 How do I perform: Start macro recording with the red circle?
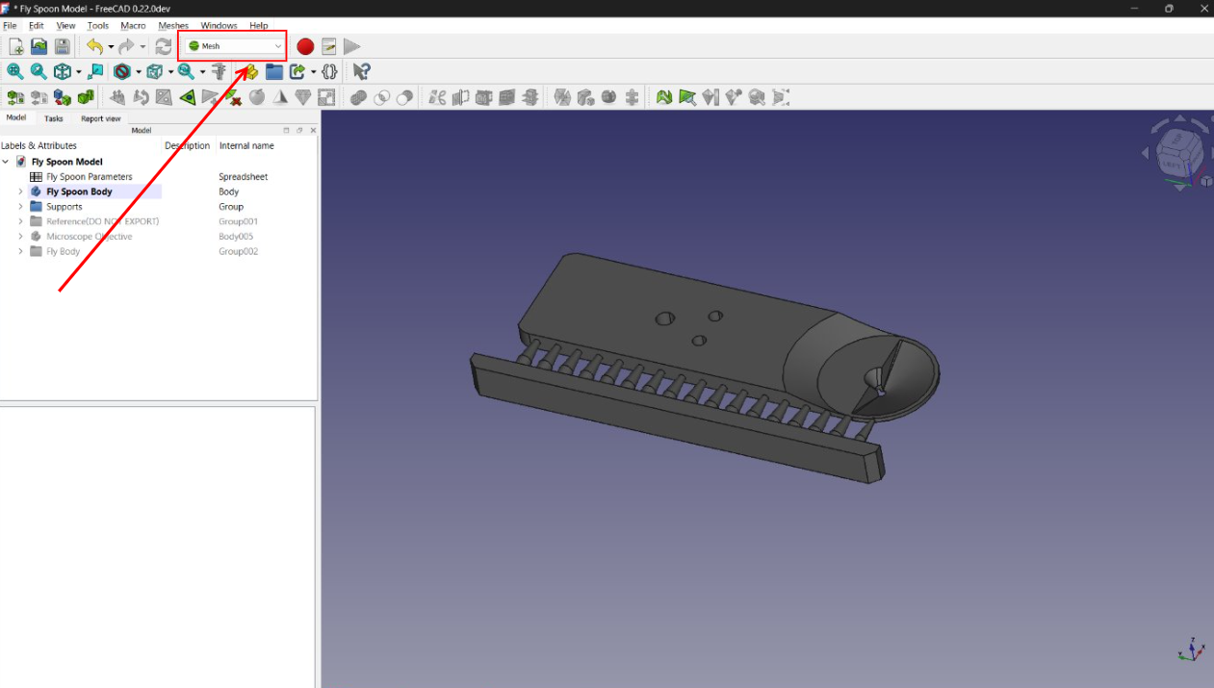click(x=305, y=46)
